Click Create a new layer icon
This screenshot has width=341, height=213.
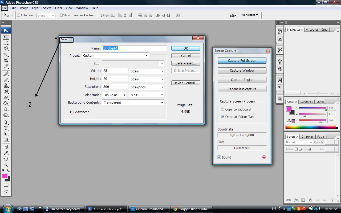click(325, 200)
